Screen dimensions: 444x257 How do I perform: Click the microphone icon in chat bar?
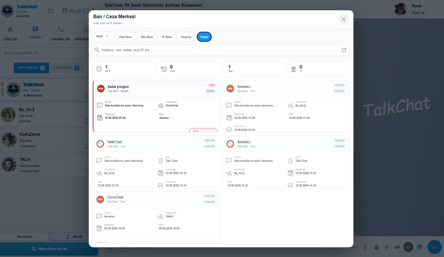386,247
